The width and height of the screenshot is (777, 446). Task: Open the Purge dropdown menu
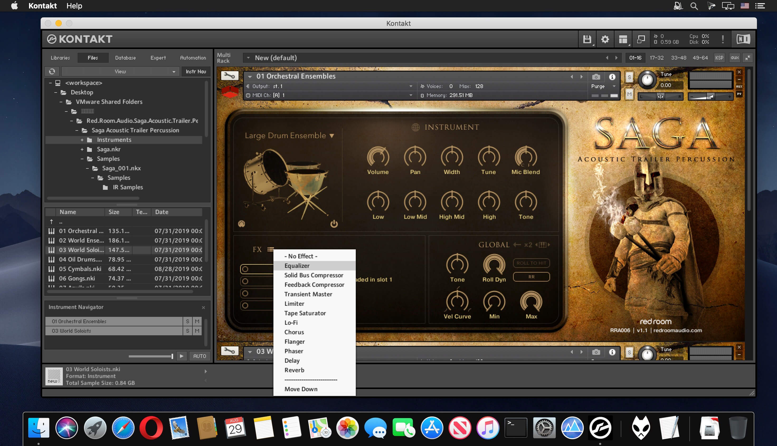pos(603,86)
